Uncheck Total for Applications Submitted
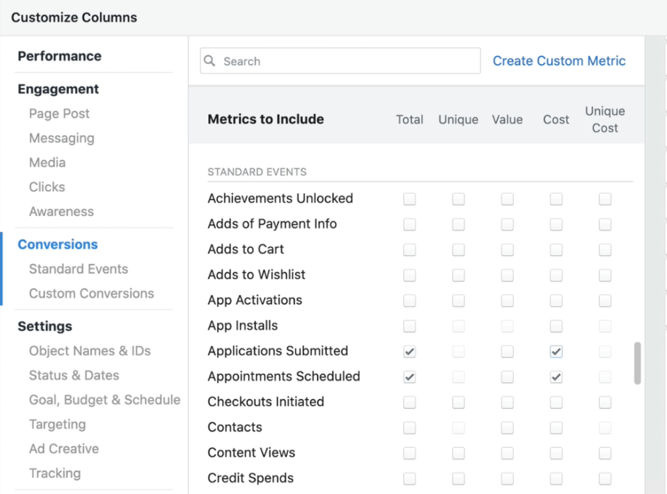Image resolution: width=667 pixels, height=494 pixels. [409, 351]
